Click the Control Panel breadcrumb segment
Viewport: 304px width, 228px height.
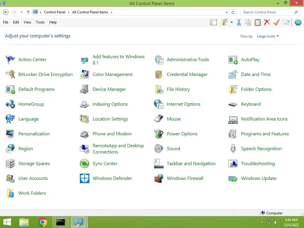coord(55,12)
